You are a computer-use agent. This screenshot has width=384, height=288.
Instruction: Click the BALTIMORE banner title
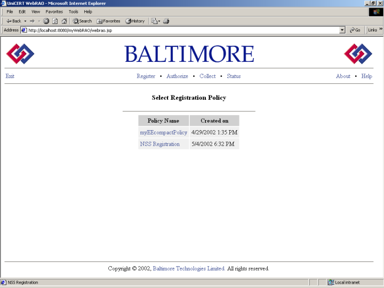(x=189, y=54)
